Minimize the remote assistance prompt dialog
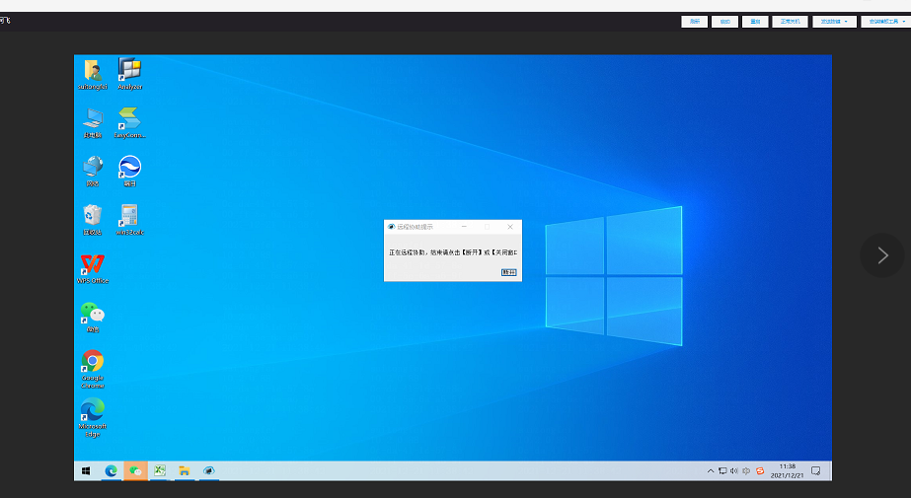The height and width of the screenshot is (498, 911). 464,227
